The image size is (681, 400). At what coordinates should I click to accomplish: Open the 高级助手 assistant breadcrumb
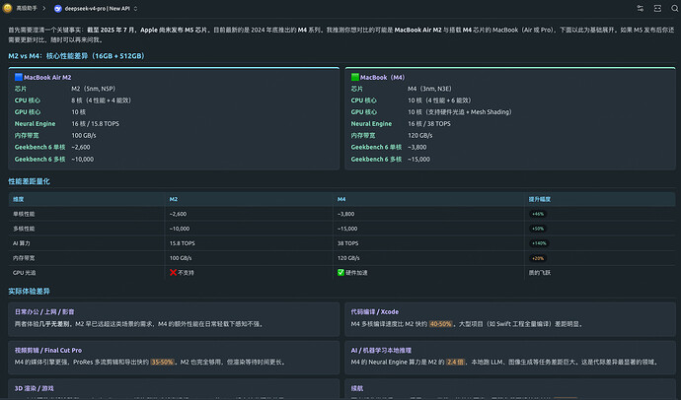[x=27, y=8]
